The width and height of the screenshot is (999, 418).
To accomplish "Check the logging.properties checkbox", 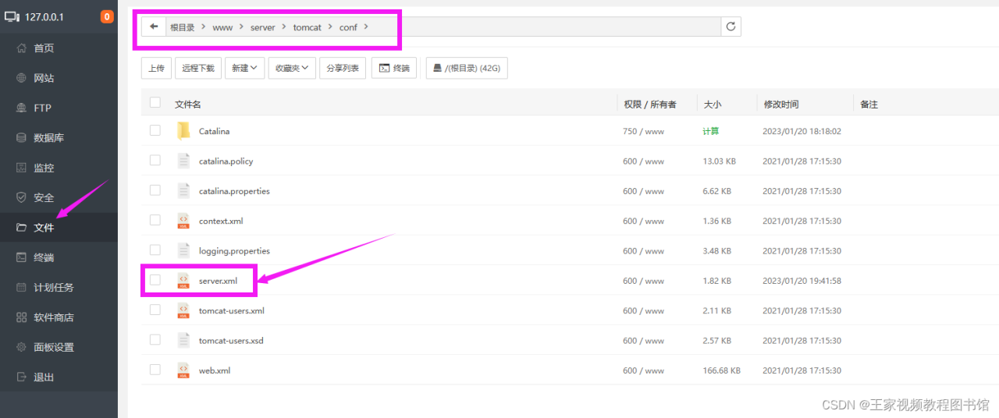I will pos(155,250).
